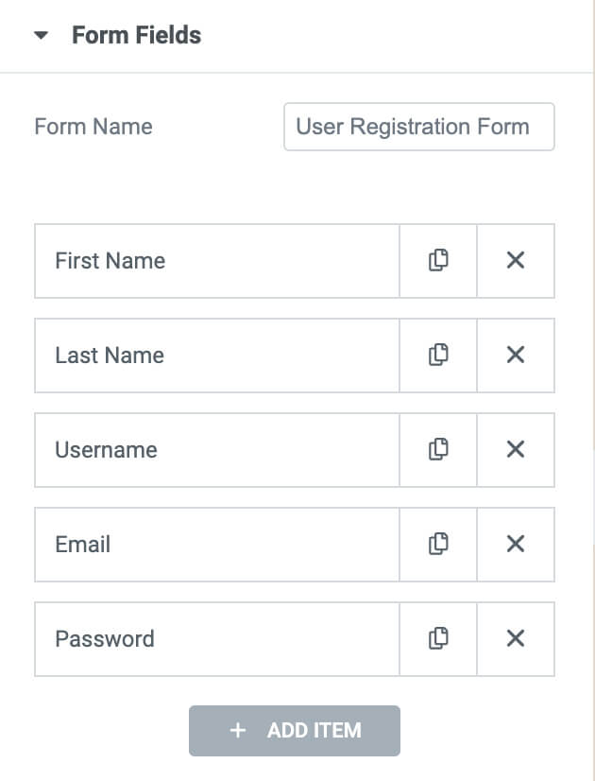Delete the Username field
This screenshot has width=595, height=781.
pos(516,449)
